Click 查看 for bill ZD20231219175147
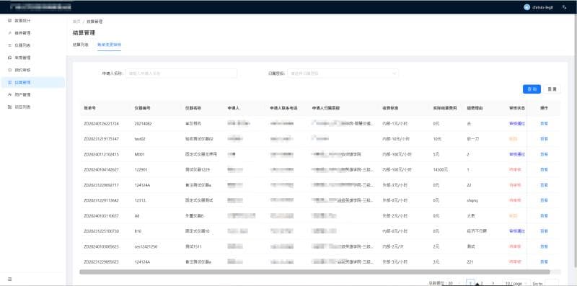The image size is (577, 286). (544, 139)
